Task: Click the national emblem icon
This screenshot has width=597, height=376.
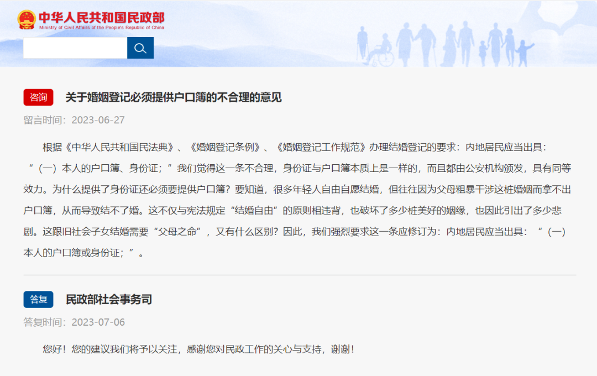Action: click(27, 18)
